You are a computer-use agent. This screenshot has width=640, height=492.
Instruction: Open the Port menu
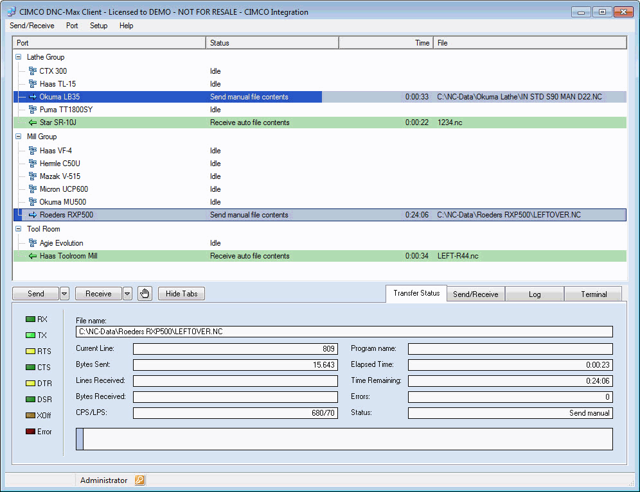[72, 26]
